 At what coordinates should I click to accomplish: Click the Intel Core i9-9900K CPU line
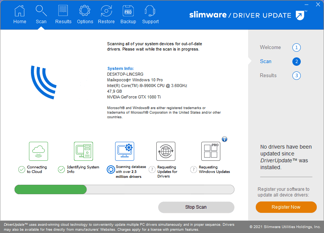point(147,86)
